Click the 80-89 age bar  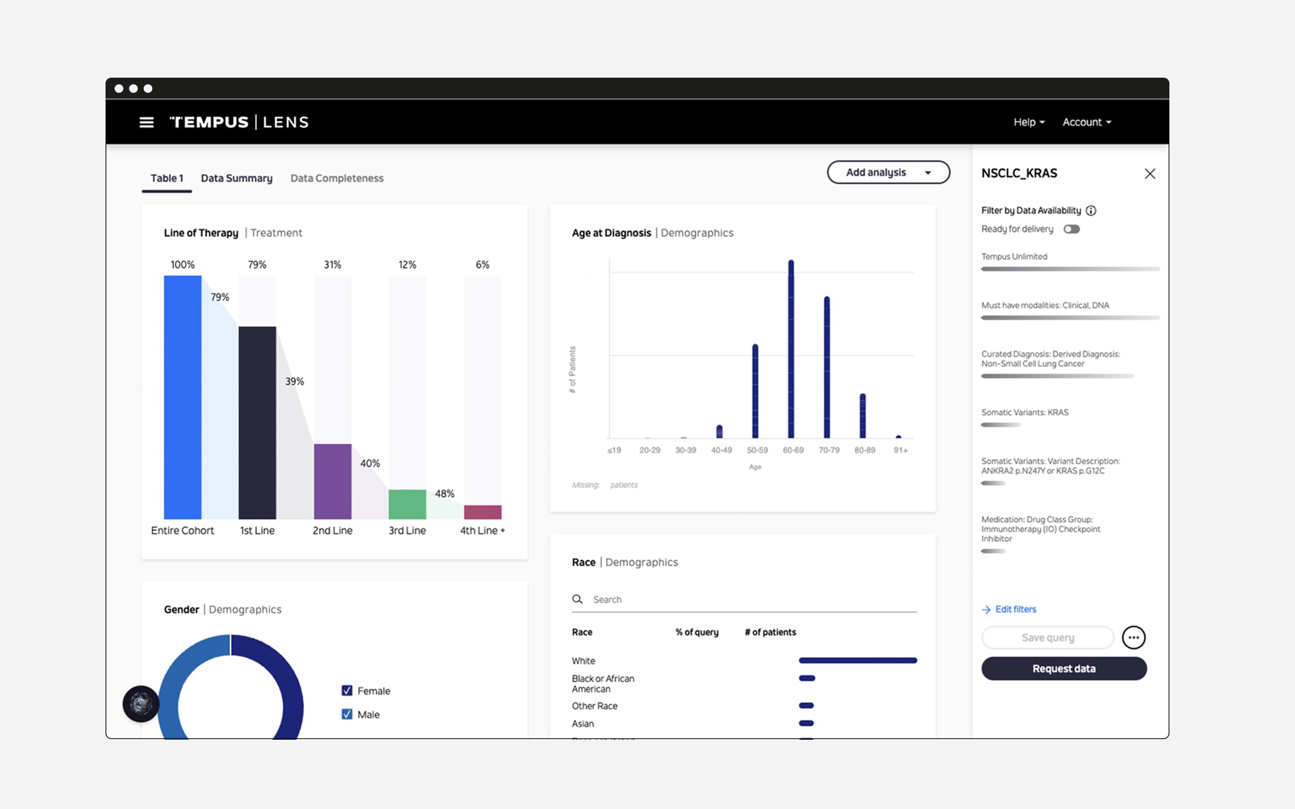pyautogui.click(x=862, y=416)
